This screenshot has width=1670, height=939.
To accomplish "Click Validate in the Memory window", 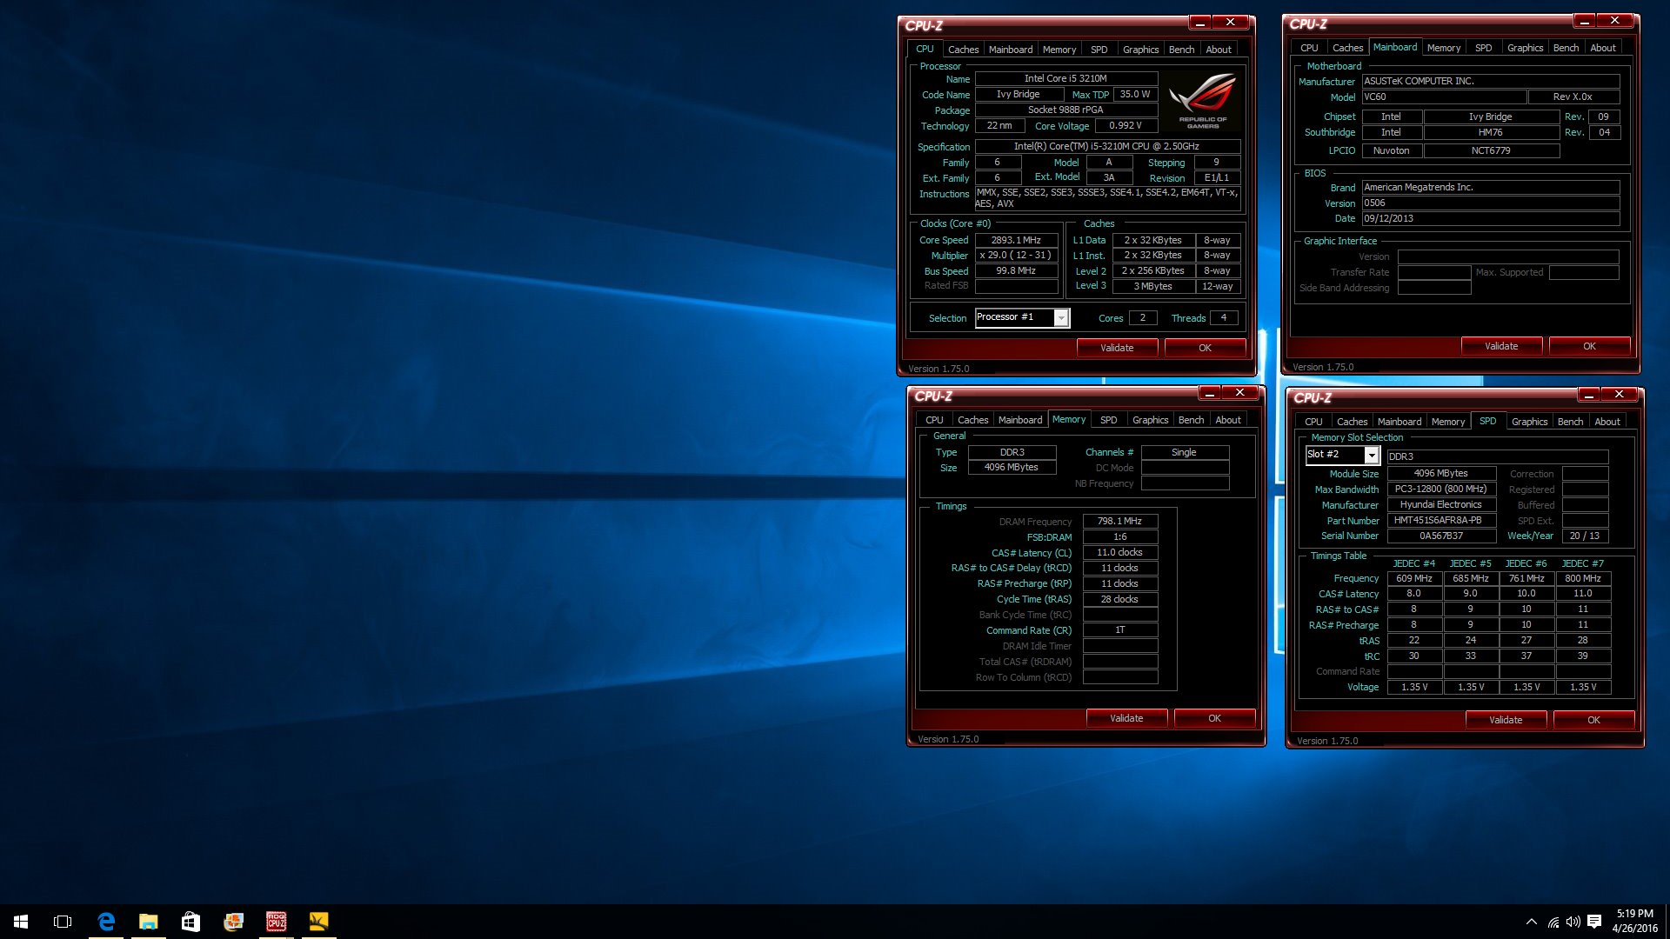I will (x=1126, y=718).
